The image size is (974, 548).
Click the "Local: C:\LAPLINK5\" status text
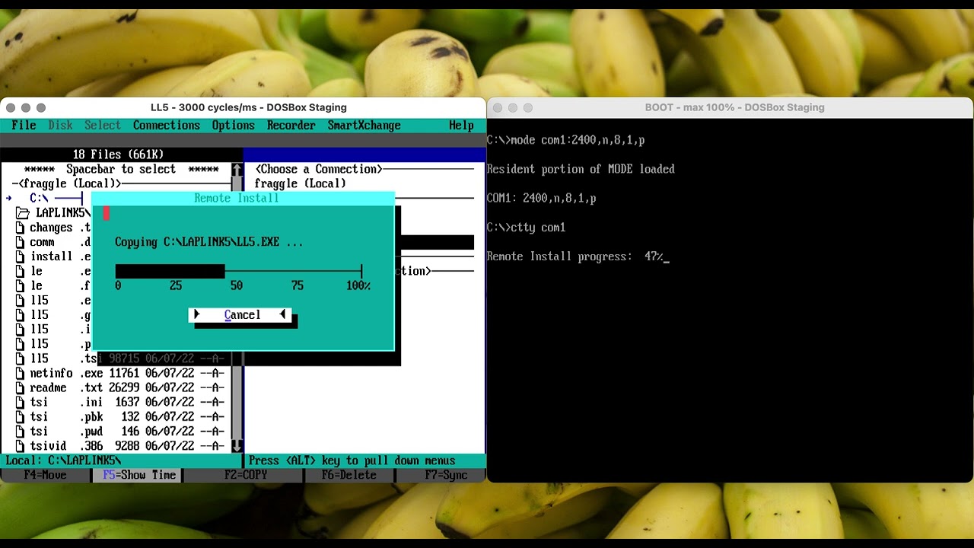coord(63,460)
